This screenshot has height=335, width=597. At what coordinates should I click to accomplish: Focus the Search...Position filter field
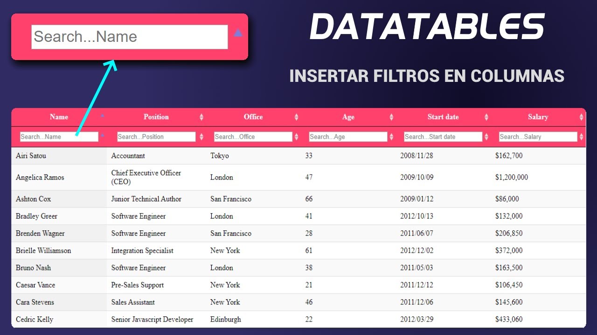(156, 137)
